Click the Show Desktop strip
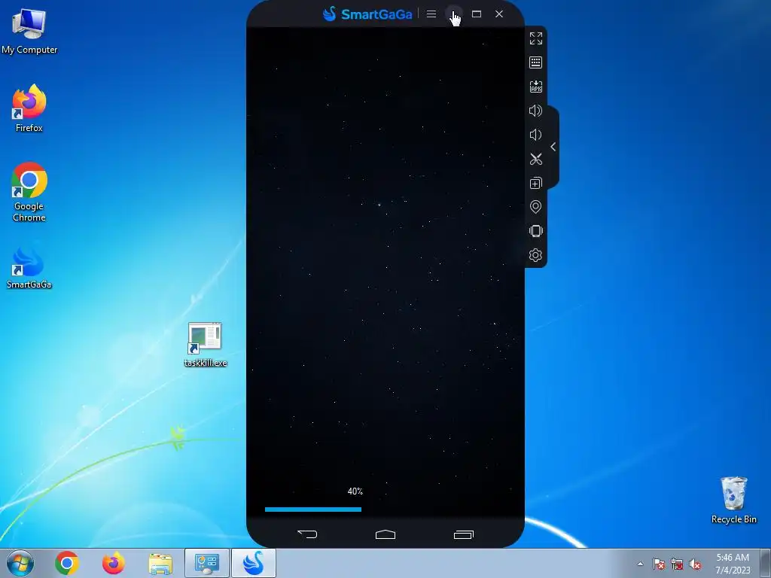 tap(766, 563)
